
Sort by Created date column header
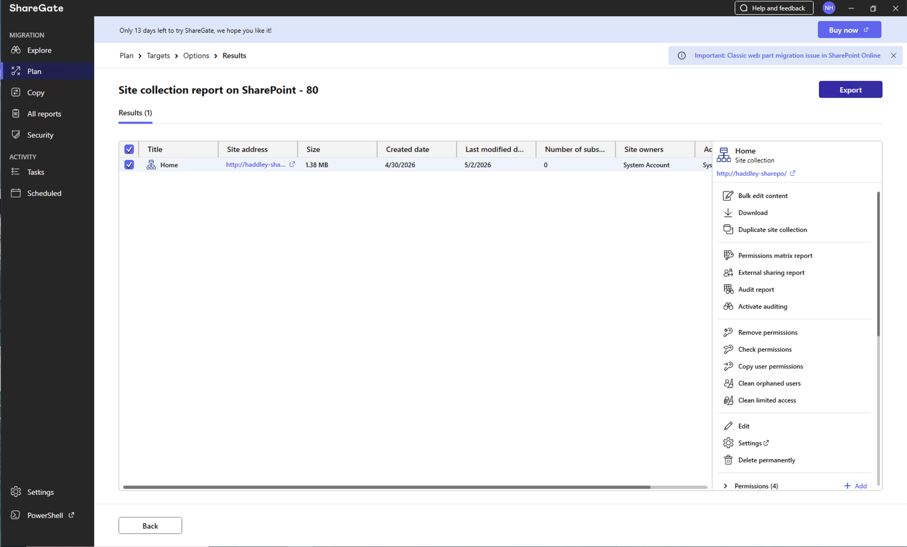(x=416, y=149)
